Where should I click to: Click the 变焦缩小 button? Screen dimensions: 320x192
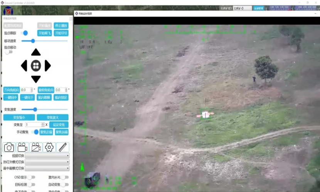point(19,118)
